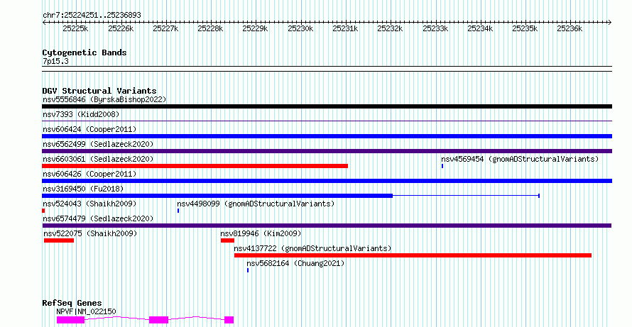Select the nsv606426 (Cooper2011) label
Screen dimensions: 632x327
pyautogui.click(x=89, y=174)
